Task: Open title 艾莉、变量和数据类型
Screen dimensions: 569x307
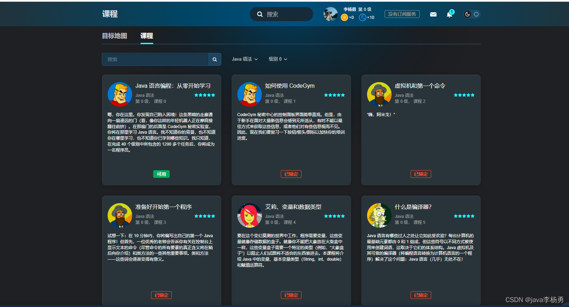Action: pos(293,207)
